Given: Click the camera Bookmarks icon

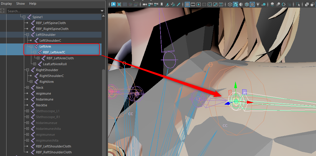Looking at the screenshot, I should coord(162,4).
